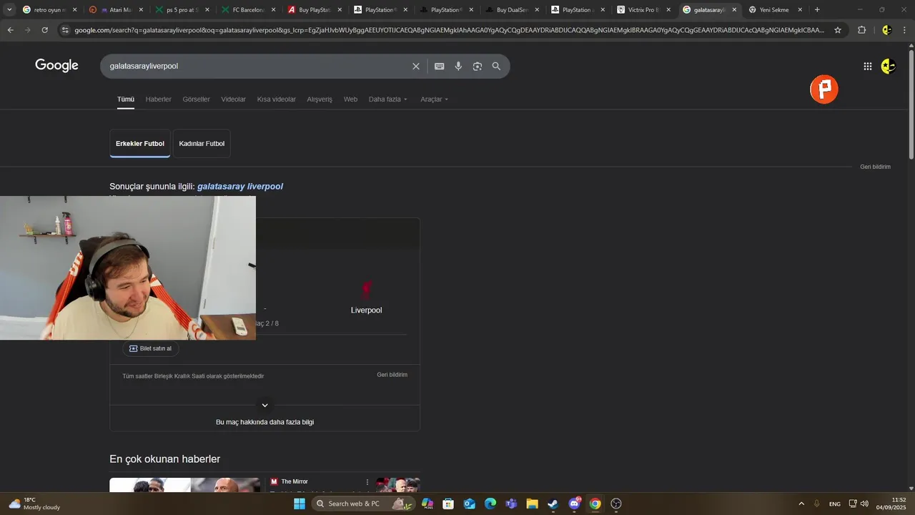Open The Mirror article options menu
Screen dimensions: 915x515
pyautogui.click(x=367, y=482)
